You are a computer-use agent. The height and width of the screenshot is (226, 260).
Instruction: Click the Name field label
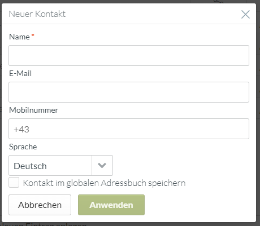tap(19, 37)
